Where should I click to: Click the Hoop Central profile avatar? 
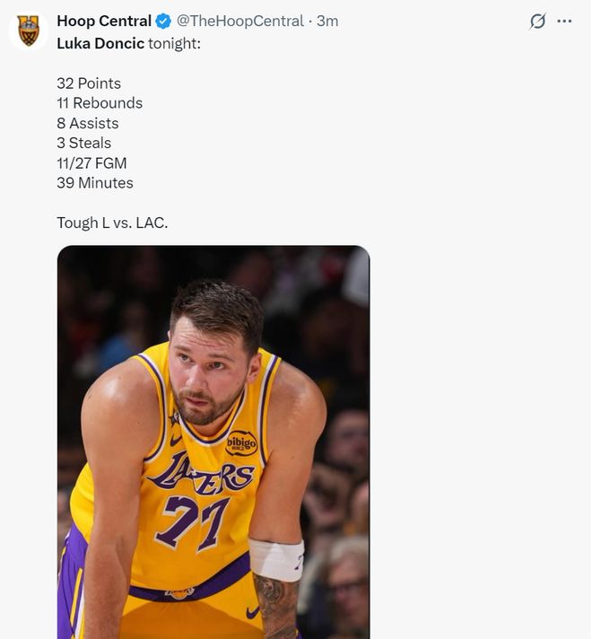[x=29, y=30]
